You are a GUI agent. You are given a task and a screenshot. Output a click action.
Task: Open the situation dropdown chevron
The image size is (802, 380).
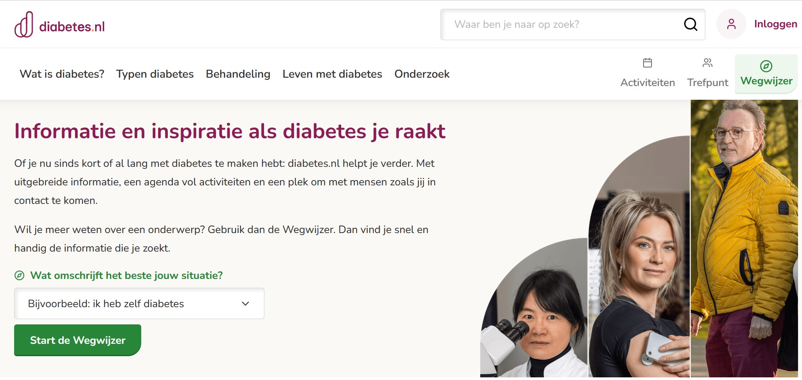pyautogui.click(x=245, y=304)
